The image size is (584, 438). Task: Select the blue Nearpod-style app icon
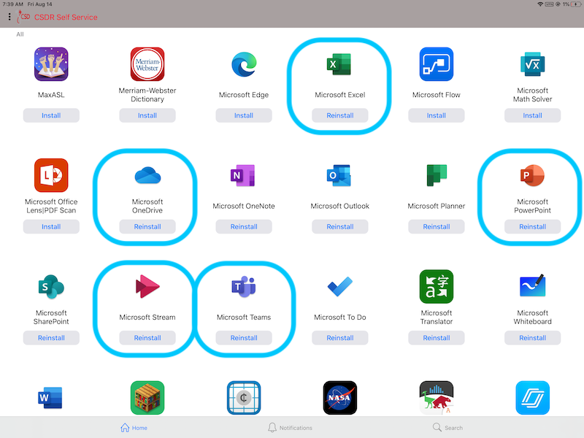pos(533,397)
